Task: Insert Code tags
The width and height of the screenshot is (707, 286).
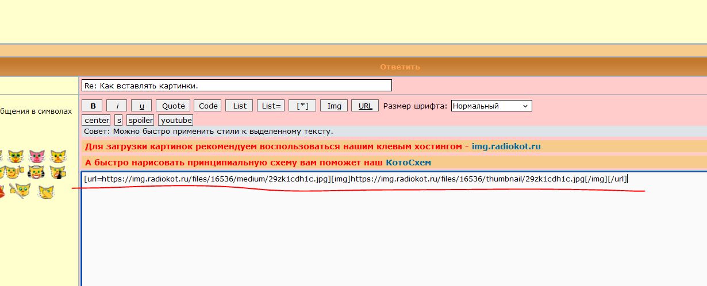Action: (x=208, y=106)
